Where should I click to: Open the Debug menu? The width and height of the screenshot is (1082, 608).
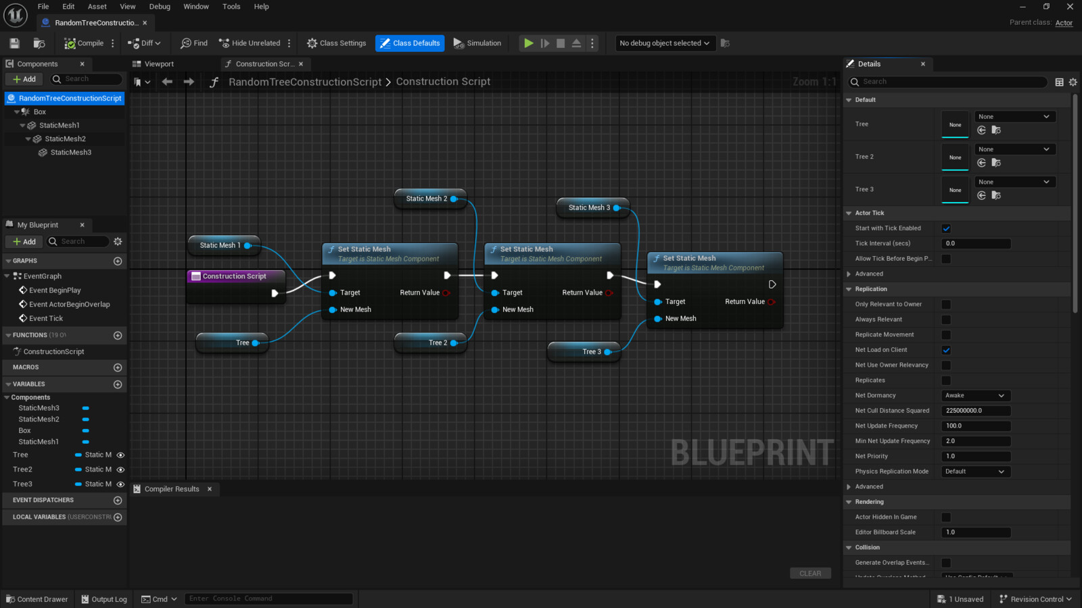pos(160,7)
